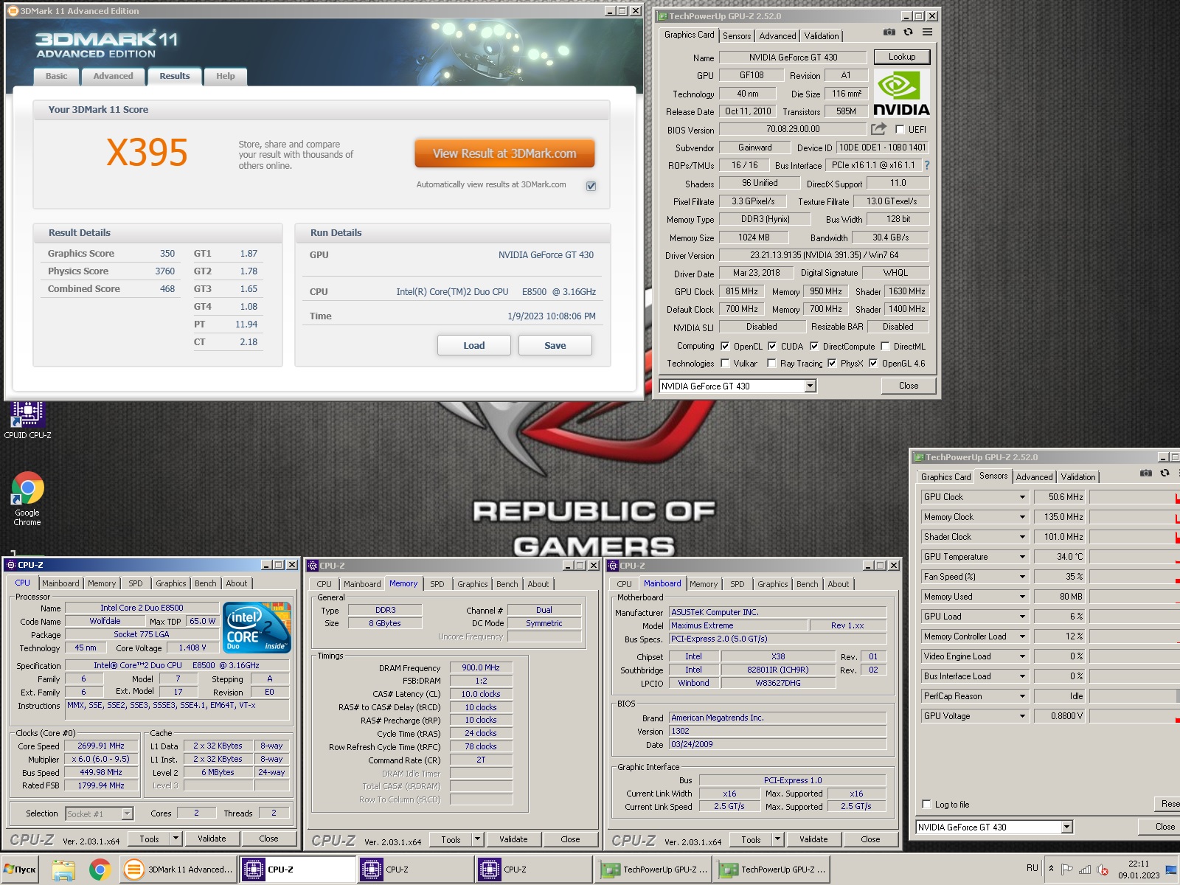The height and width of the screenshot is (885, 1180).
Task: Open Validation tab in GPU-Z Graphics Card window
Action: [821, 35]
